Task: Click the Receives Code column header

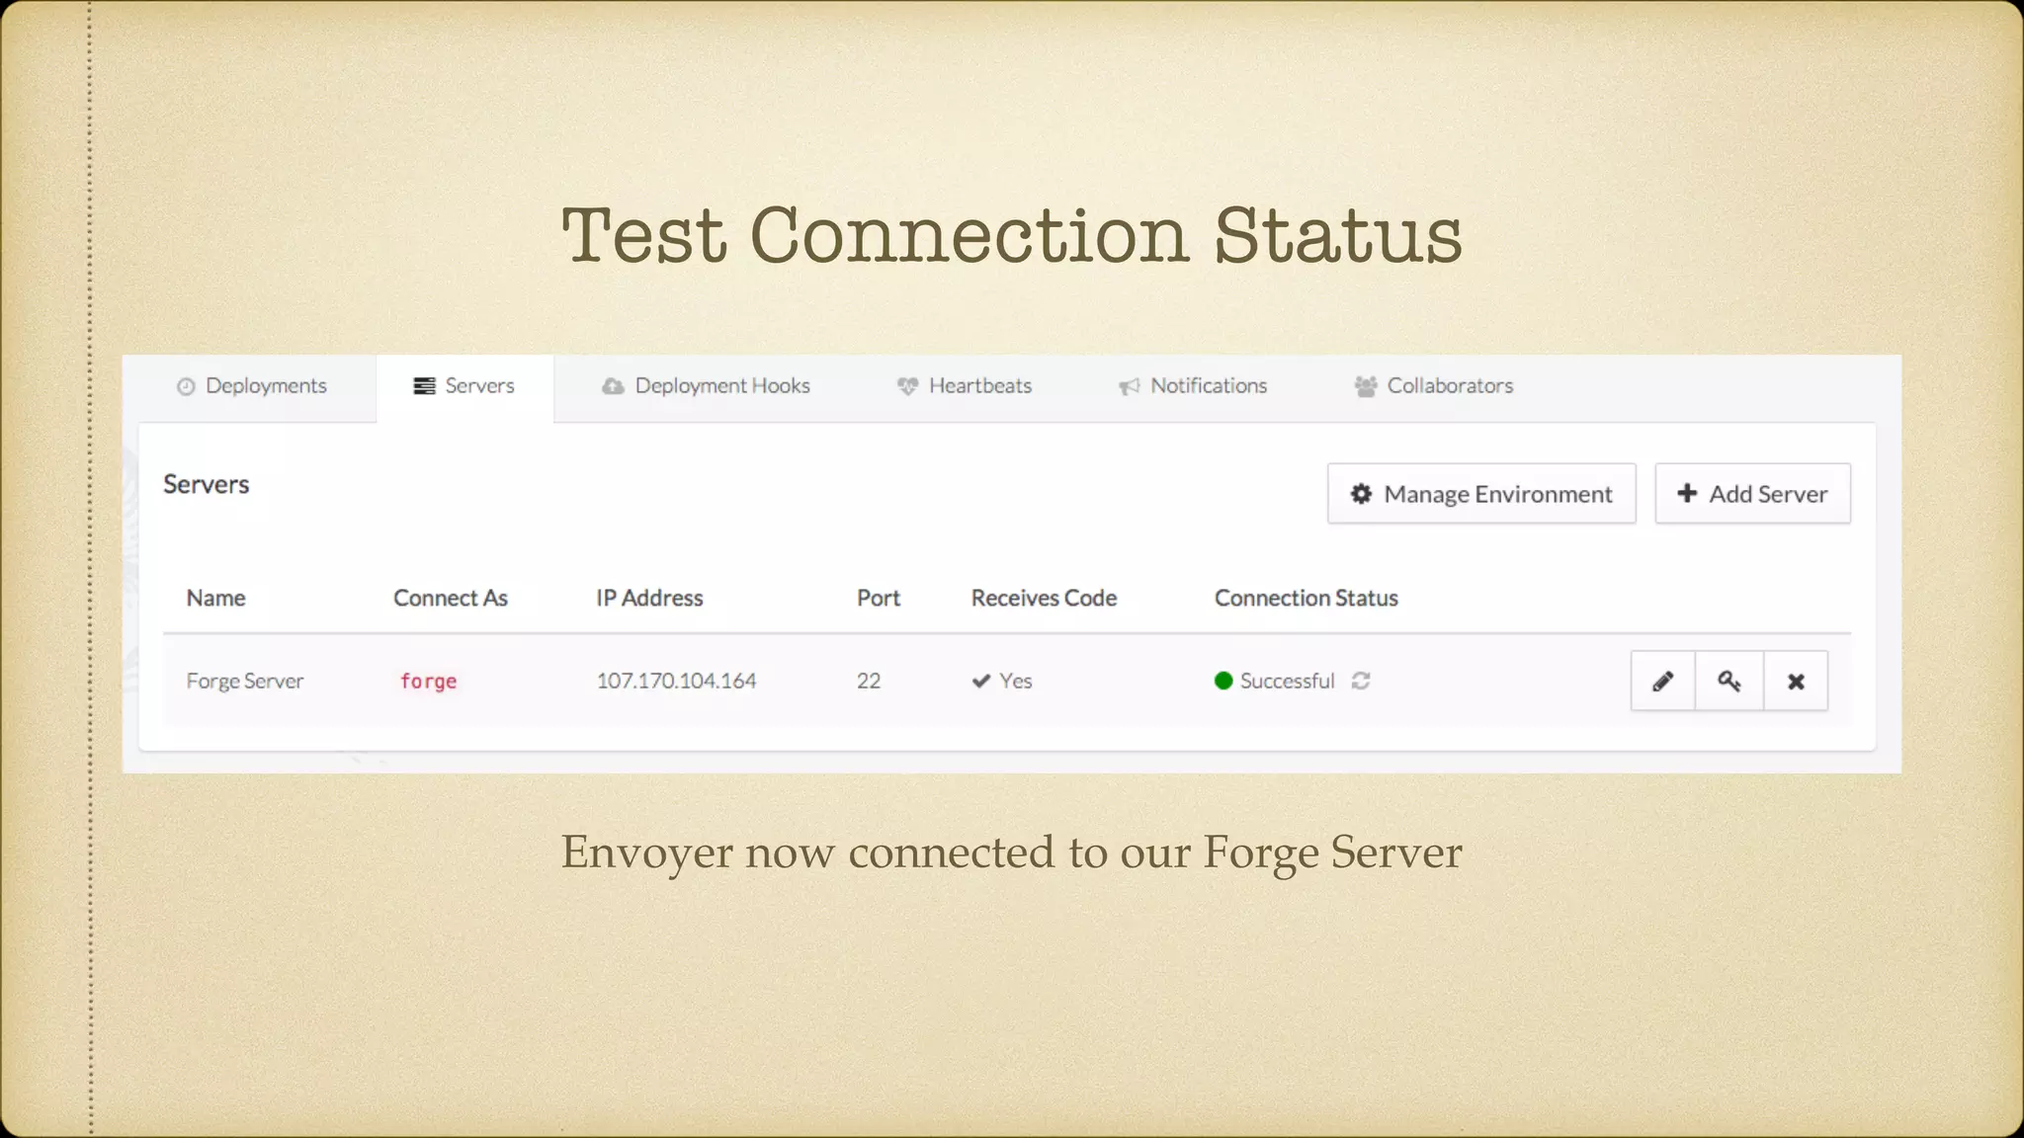Action: pos(1044,598)
